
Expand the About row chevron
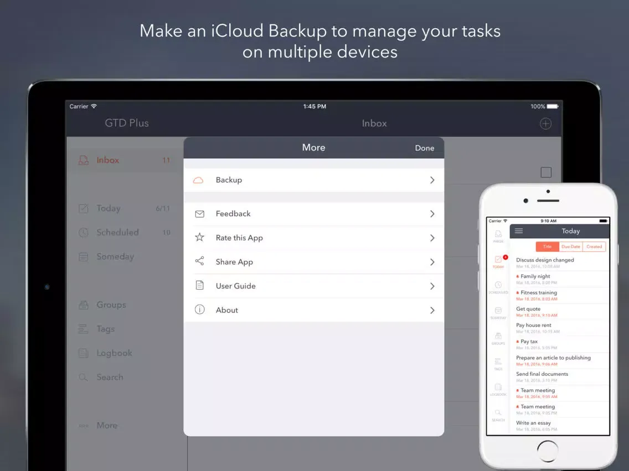point(432,310)
